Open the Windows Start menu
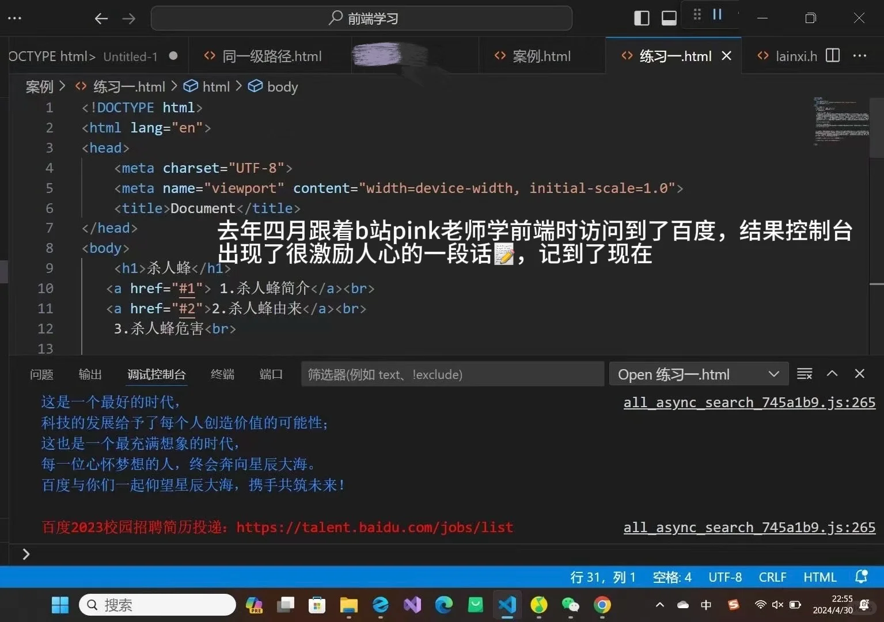This screenshot has width=884, height=622. tap(60, 605)
